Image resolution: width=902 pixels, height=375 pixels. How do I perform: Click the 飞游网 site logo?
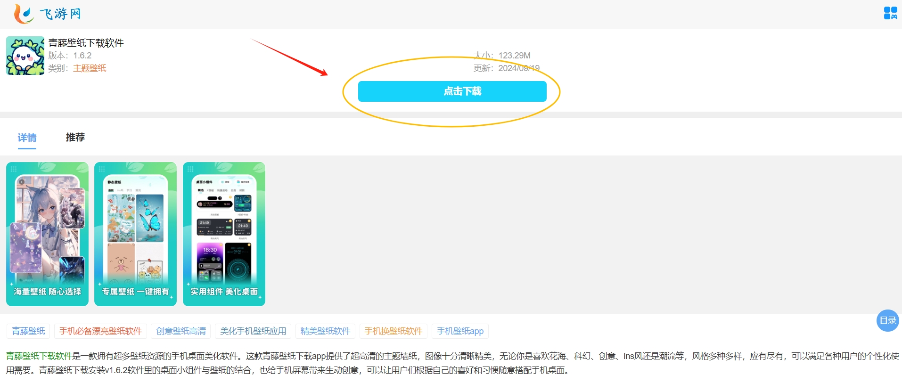coord(47,14)
